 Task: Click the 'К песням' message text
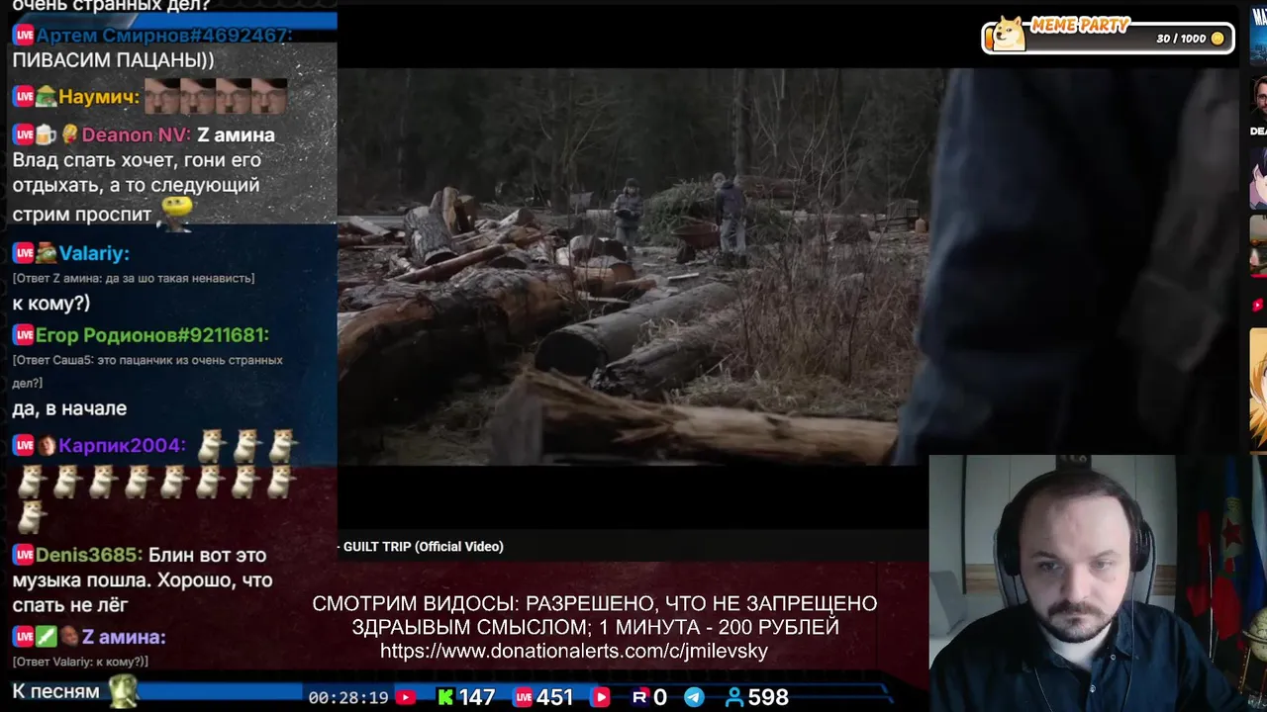tap(55, 691)
